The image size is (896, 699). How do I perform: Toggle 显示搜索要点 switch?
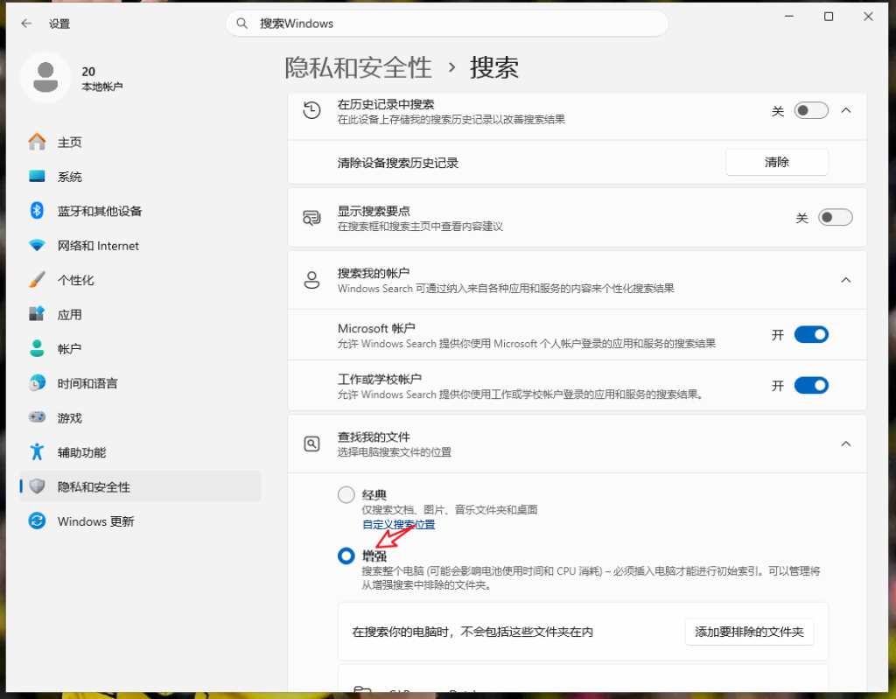[835, 218]
